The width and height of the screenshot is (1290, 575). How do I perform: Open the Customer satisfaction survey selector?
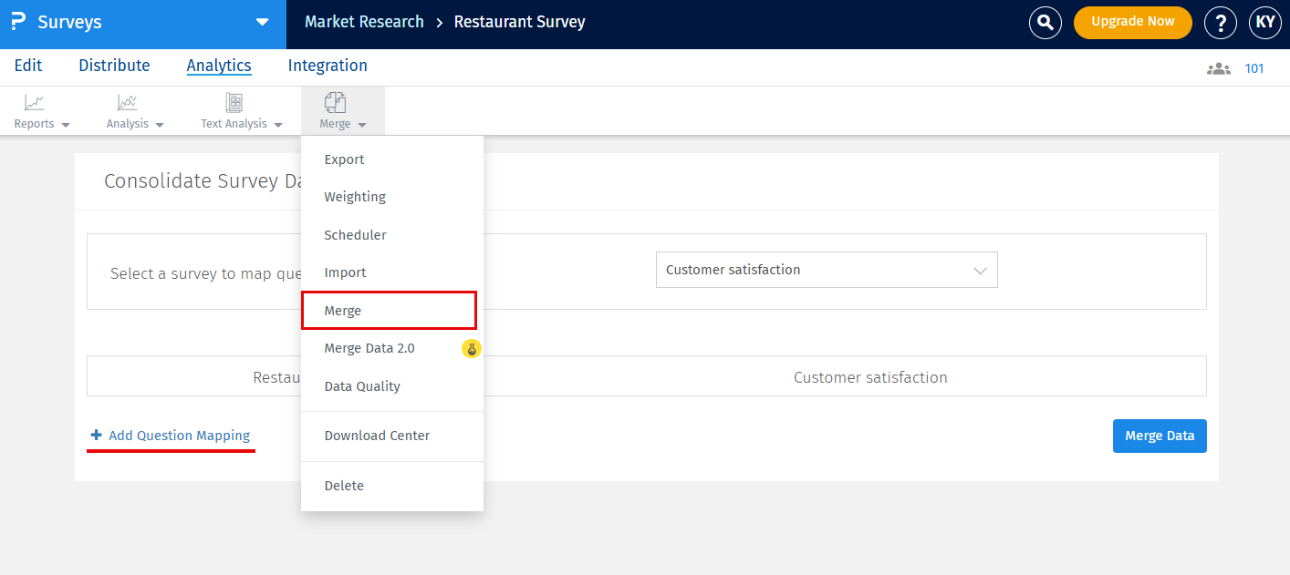click(x=826, y=270)
